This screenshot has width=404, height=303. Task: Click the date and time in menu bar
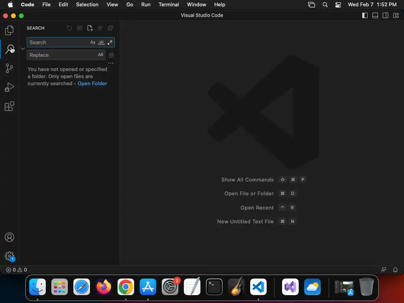372,5
